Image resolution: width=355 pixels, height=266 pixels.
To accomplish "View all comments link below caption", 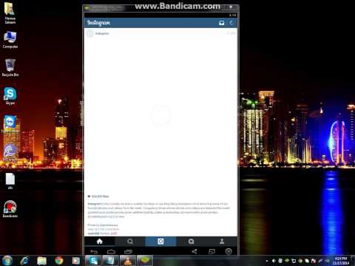I will point(104,229).
